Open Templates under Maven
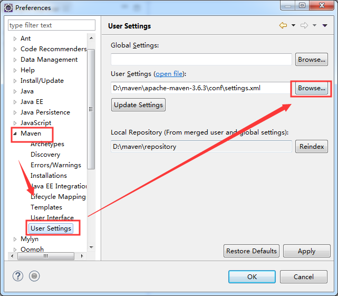338x296 pixels. pyautogui.click(x=46, y=207)
